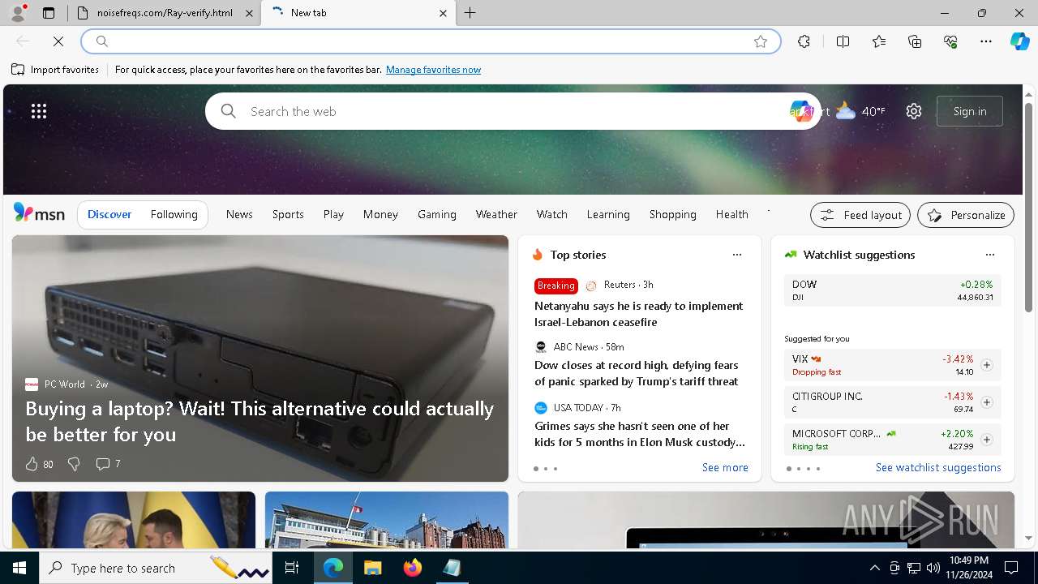Click the Feed layout button

pyautogui.click(x=860, y=215)
